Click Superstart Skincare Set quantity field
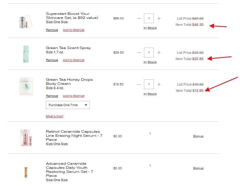Viewport: 240px width, 186px height. pos(149,18)
